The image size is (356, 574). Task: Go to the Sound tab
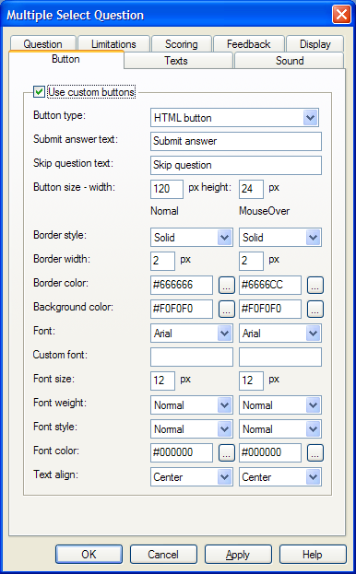289,61
